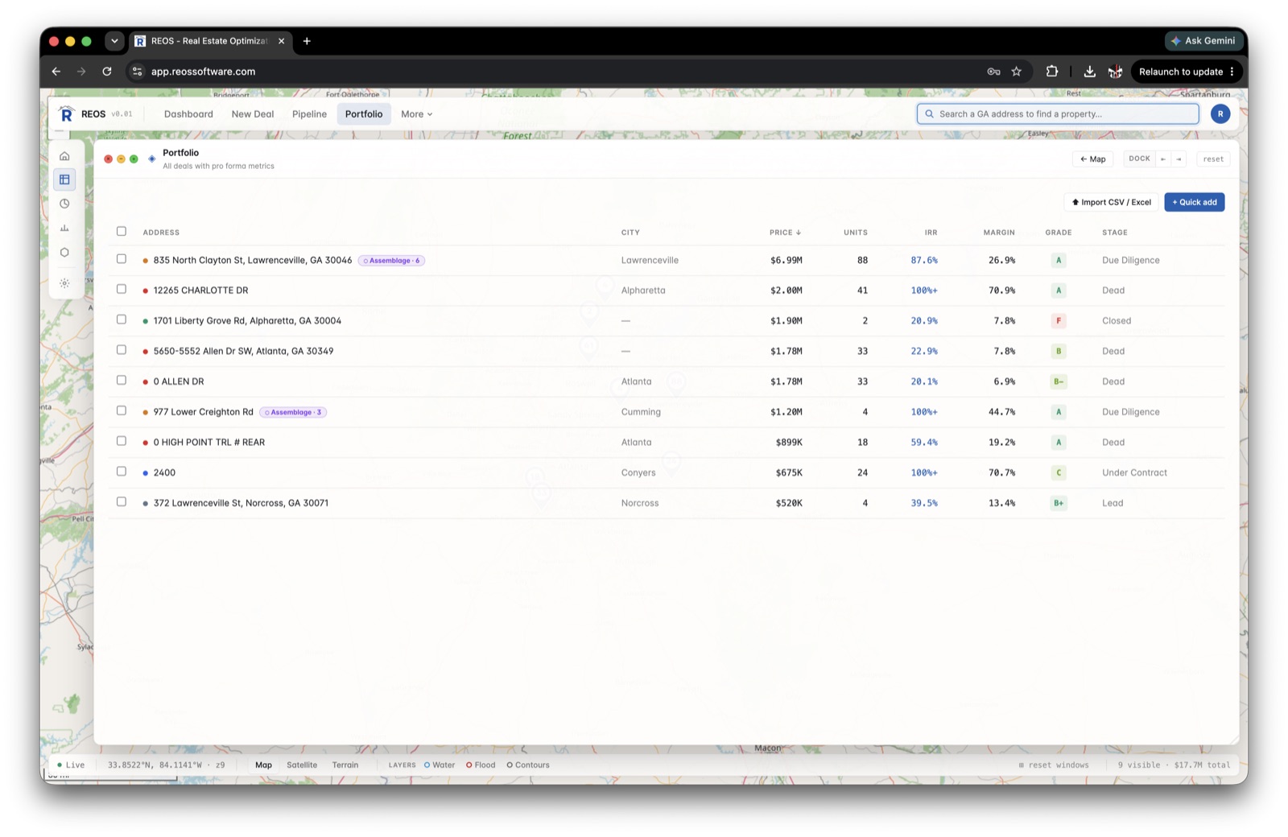Viewport: 1288px width, 837px height.
Task: Select the table view sidebar icon
Action: [64, 179]
